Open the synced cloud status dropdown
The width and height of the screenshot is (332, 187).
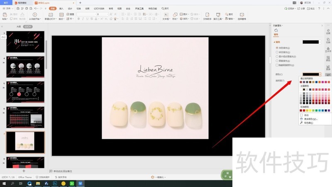pyautogui.click(x=290, y=8)
